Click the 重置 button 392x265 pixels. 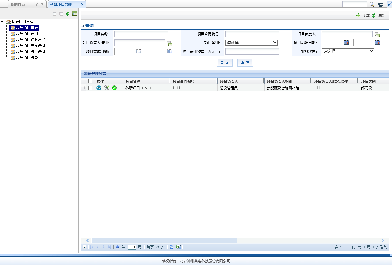(x=245, y=62)
